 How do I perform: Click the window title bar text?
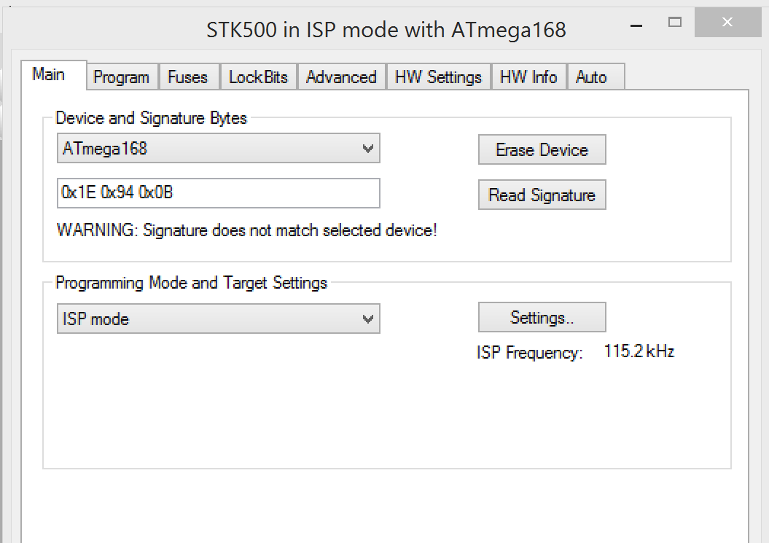coord(386,30)
